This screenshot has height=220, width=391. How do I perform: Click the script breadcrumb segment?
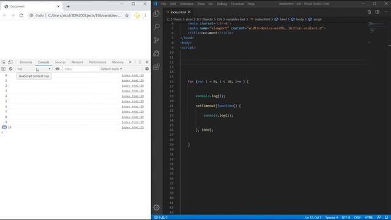[317, 19]
